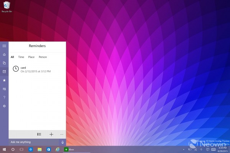The width and height of the screenshot is (230, 153).
Task: Switch to the Place reminders tab
Action: (x=31, y=57)
